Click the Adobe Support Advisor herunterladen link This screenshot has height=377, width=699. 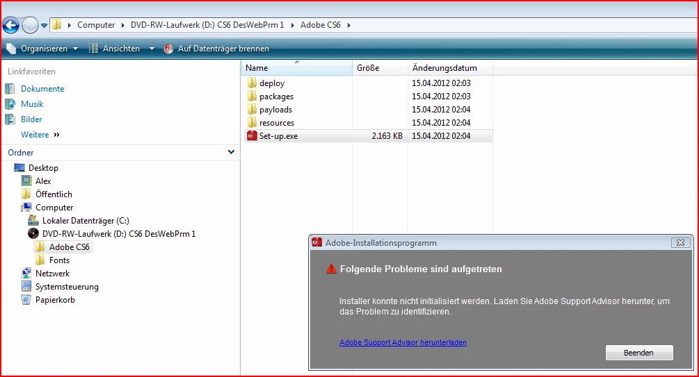pyautogui.click(x=403, y=342)
